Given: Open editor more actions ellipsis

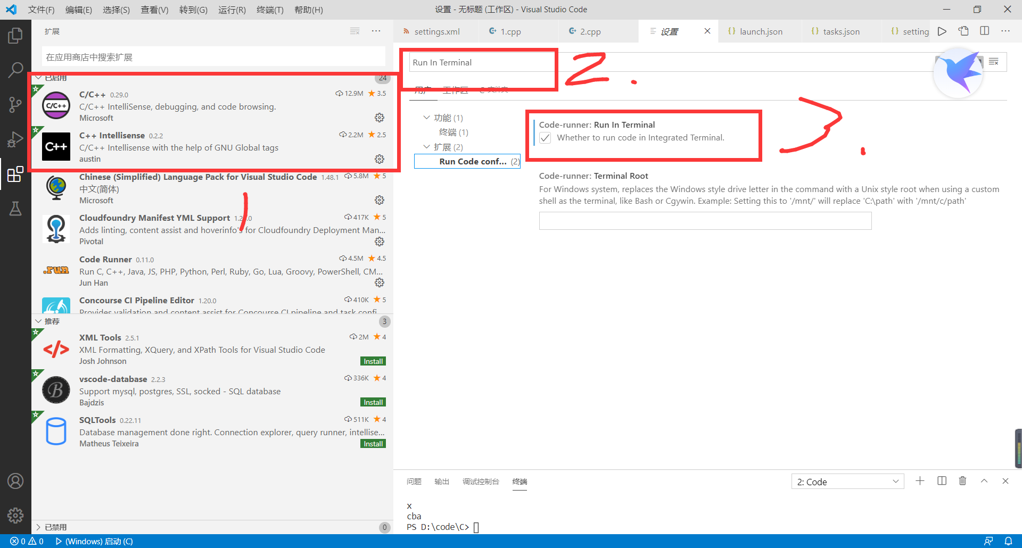Looking at the screenshot, I should tap(1005, 31).
